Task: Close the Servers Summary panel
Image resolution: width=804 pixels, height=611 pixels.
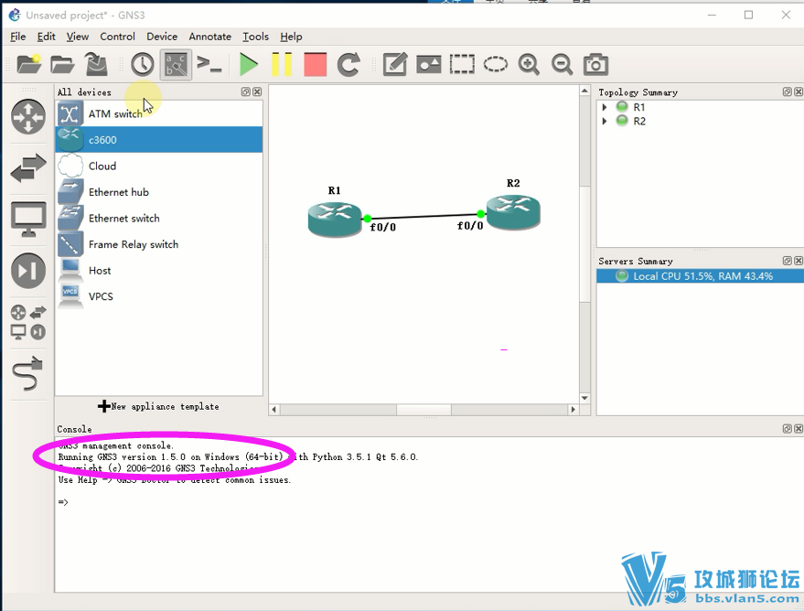Action: (799, 261)
